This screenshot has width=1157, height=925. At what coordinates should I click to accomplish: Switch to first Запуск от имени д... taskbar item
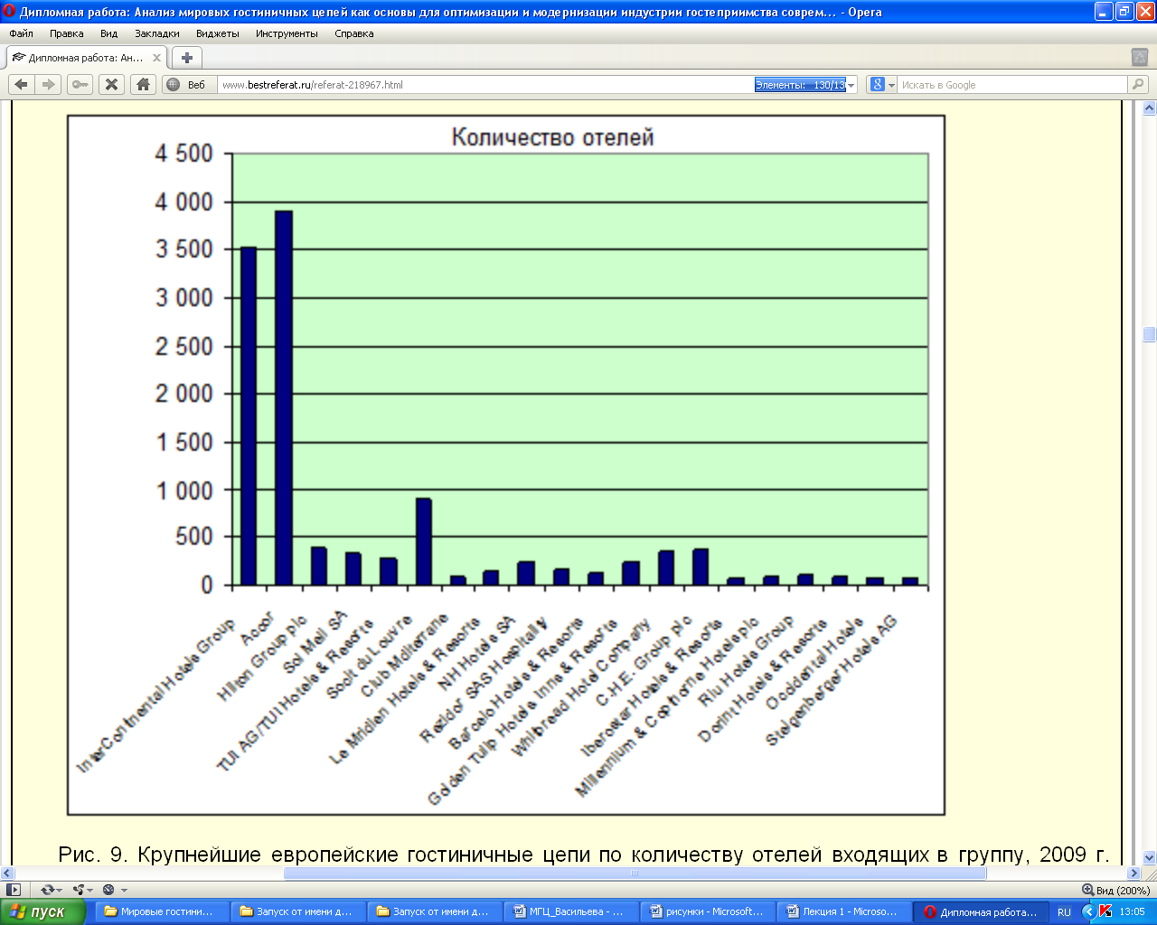coord(296,911)
